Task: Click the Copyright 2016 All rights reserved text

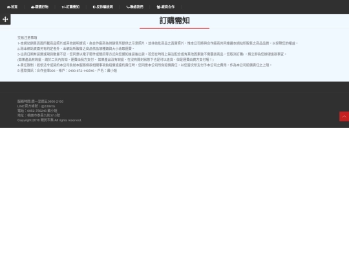Action: click(x=49, y=120)
